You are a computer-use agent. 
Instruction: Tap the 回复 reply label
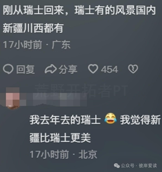click(25, 69)
